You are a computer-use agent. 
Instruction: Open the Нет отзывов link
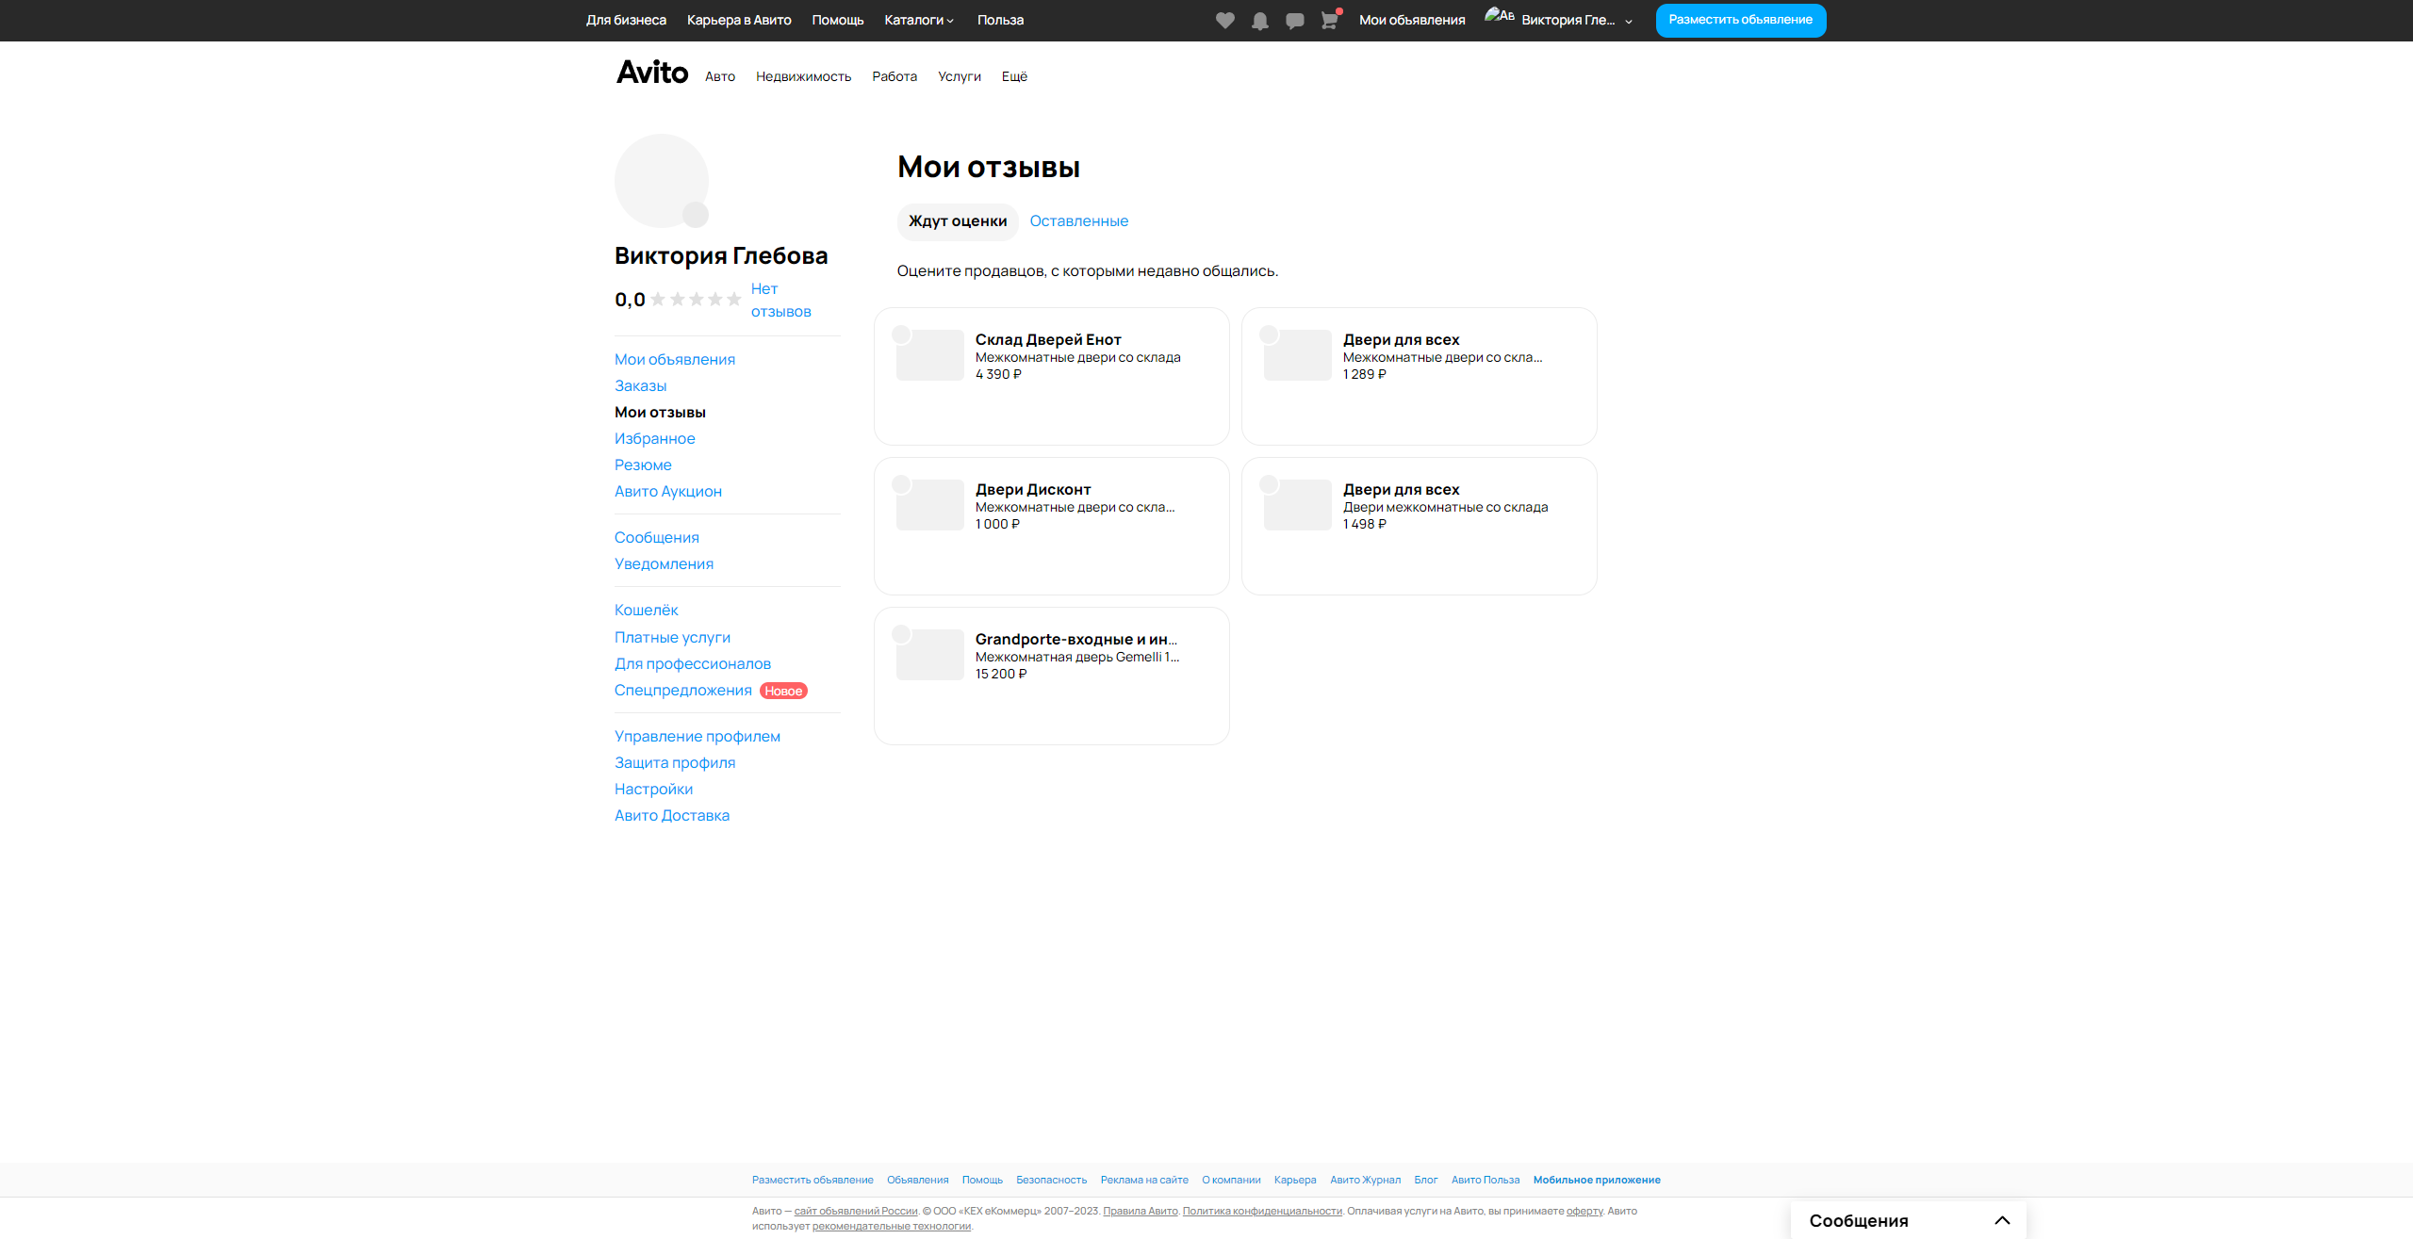click(x=780, y=300)
